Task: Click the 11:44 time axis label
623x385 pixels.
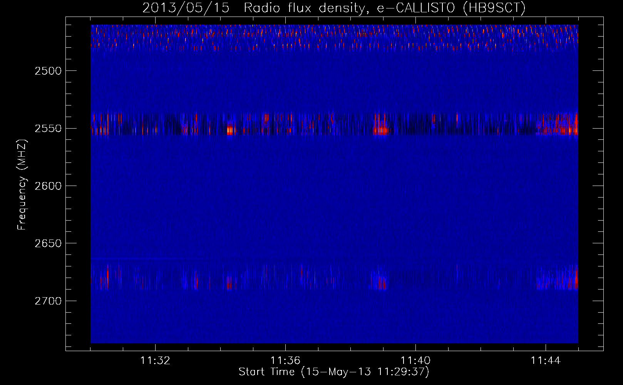Action: pyautogui.click(x=546, y=361)
